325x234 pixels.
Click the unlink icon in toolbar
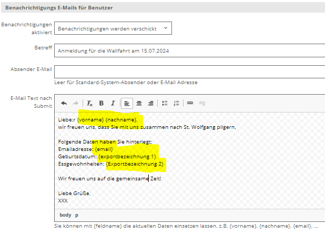pyautogui.click(x=202, y=103)
